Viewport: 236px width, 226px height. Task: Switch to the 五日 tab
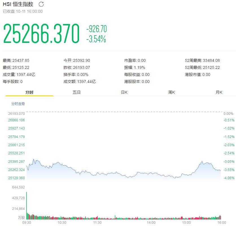coord(77,92)
